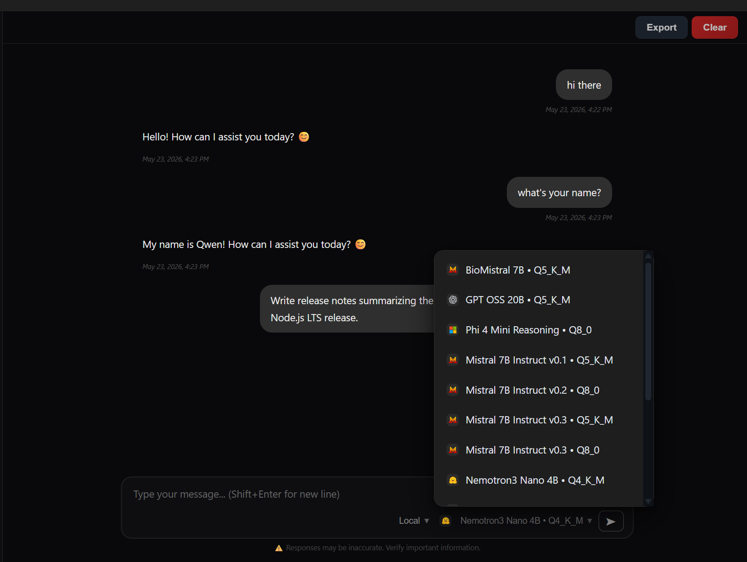Click the warning triangle icon in disclaimer

[279, 548]
